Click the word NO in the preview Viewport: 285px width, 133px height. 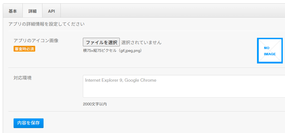coord(267,48)
